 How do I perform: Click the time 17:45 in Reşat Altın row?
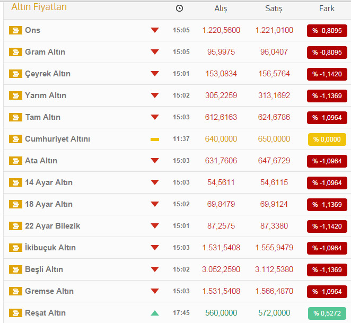pyautogui.click(x=181, y=313)
